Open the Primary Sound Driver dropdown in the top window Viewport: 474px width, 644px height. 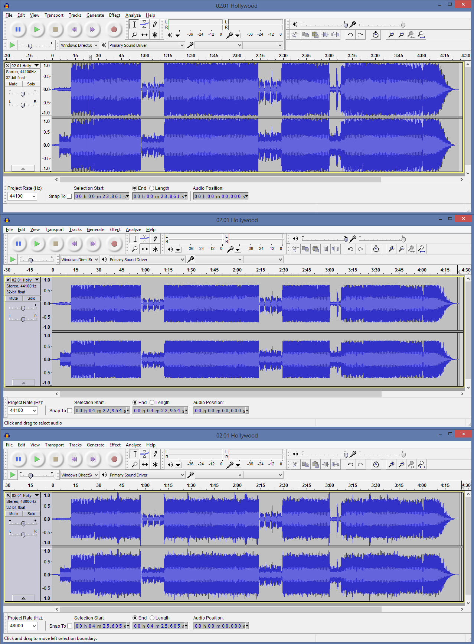coord(147,45)
